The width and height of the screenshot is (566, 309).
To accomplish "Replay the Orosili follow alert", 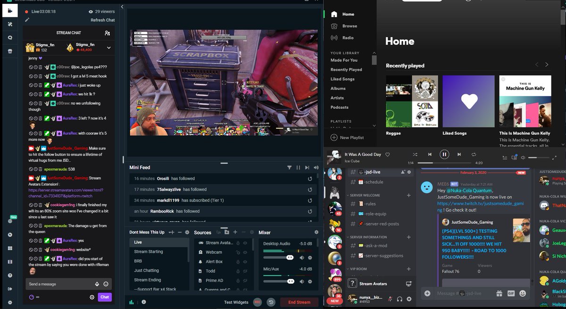I will (310, 179).
